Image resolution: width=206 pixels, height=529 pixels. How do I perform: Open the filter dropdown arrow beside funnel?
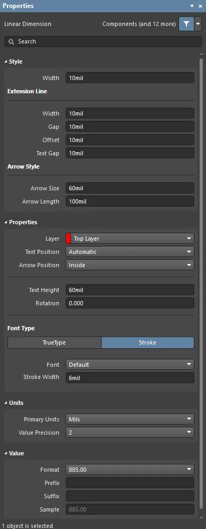pyautogui.click(x=198, y=24)
